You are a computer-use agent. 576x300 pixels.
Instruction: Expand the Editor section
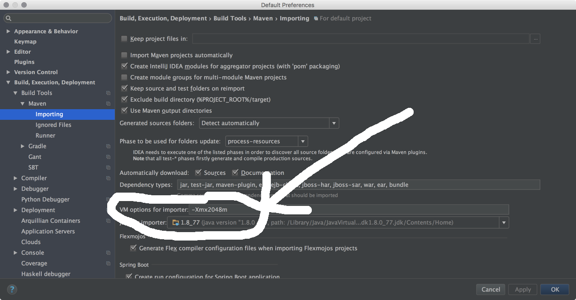[x=8, y=52]
